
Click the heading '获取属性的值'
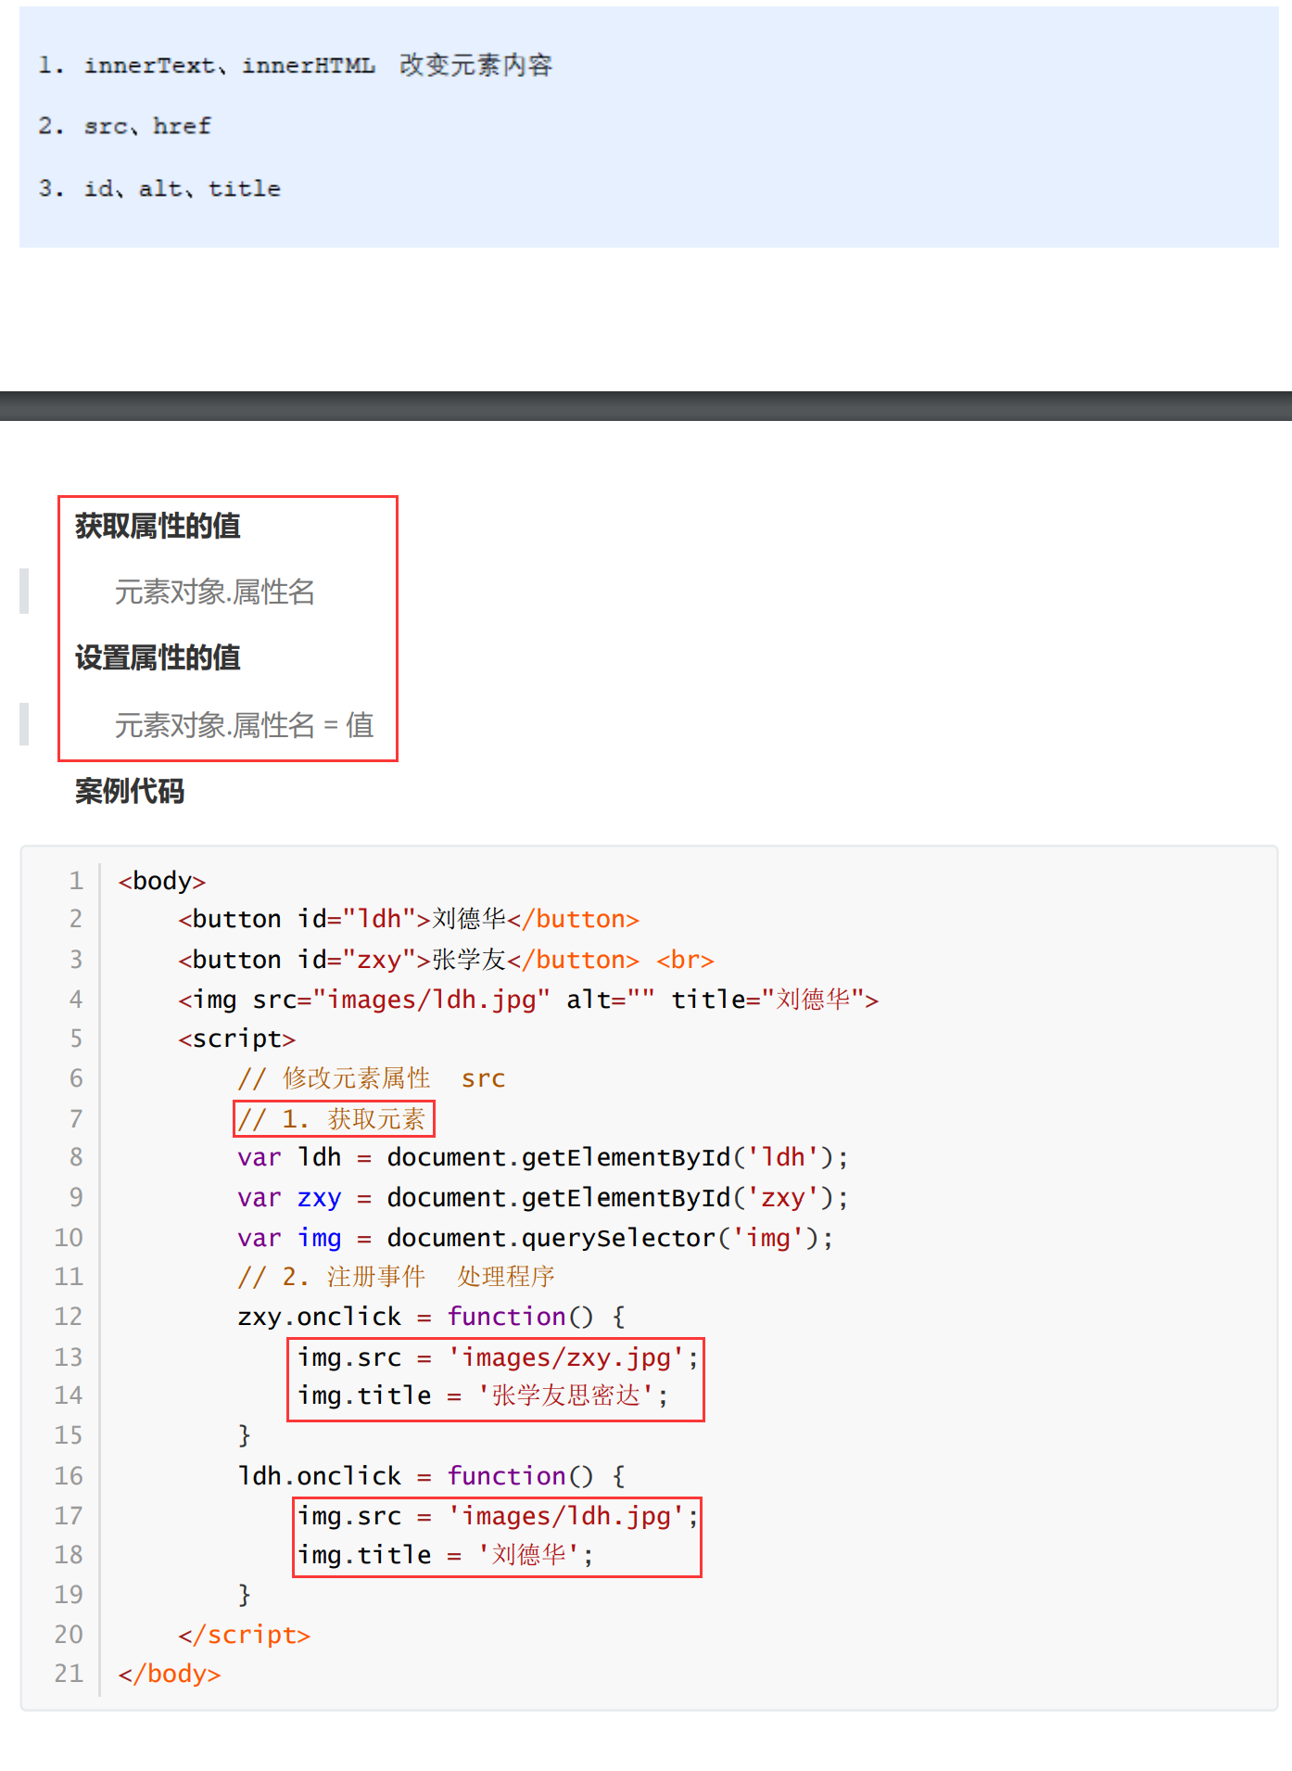pos(158,526)
